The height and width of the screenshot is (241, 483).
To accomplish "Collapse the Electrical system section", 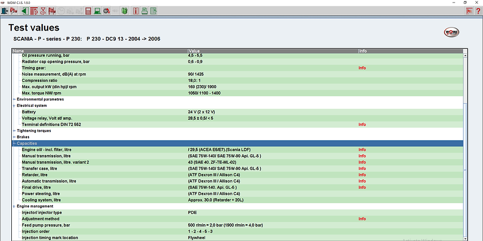I will click(14, 105).
